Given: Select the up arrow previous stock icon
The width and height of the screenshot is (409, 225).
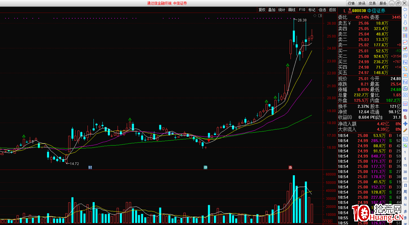Looking at the screenshot, I should pyautogui.click(x=405, y=16).
